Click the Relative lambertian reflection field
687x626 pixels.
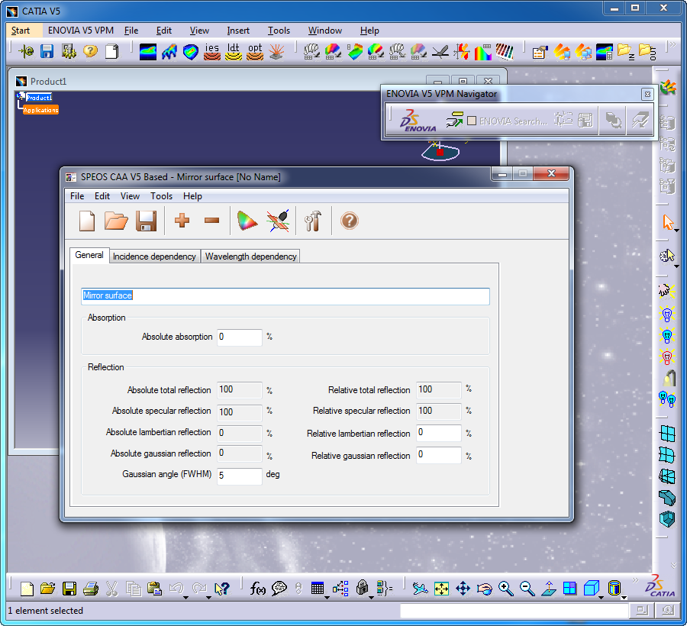pyautogui.click(x=439, y=433)
